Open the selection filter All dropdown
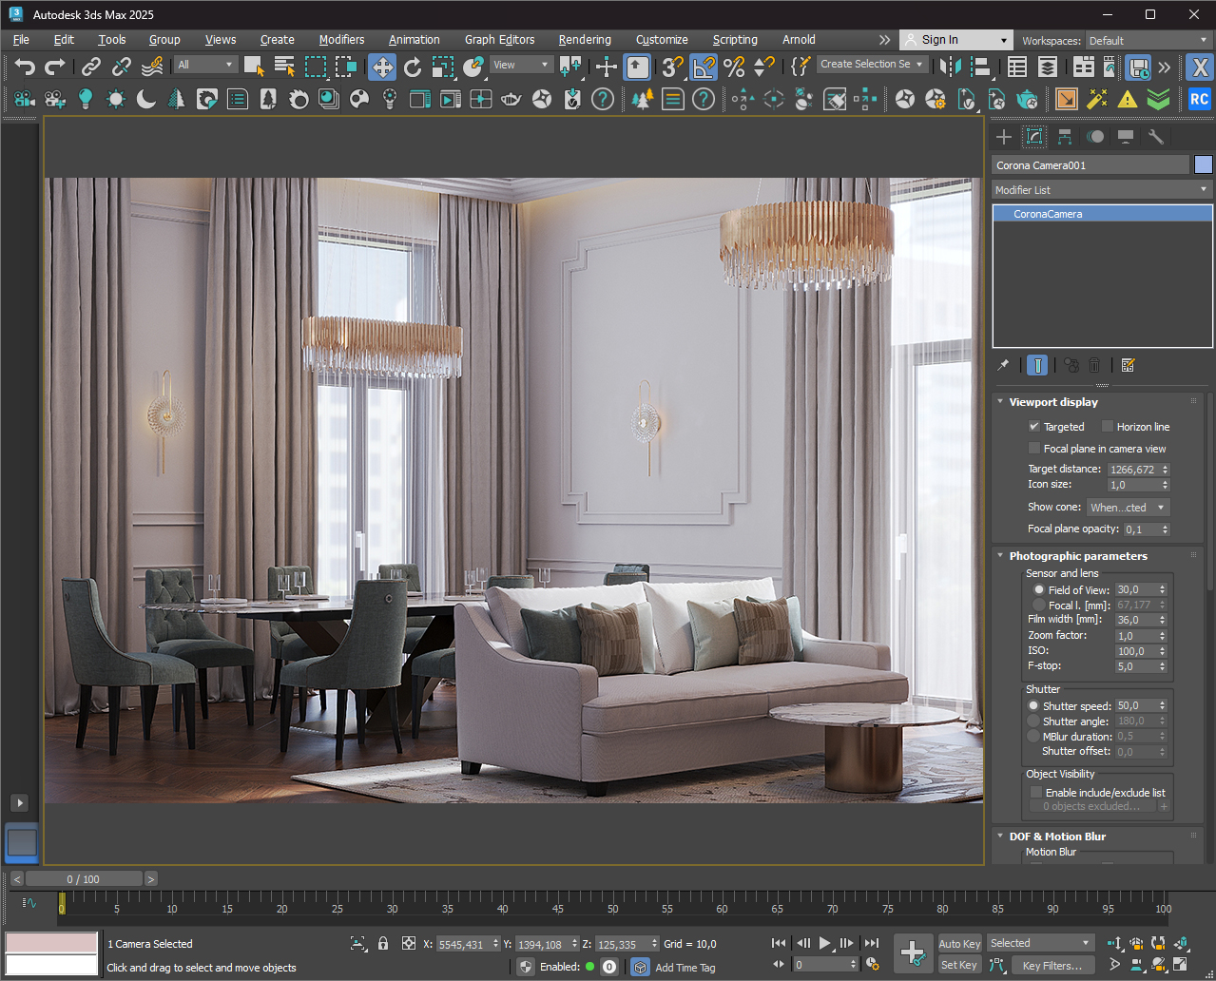Screen dimensions: 1216x981 205,65
